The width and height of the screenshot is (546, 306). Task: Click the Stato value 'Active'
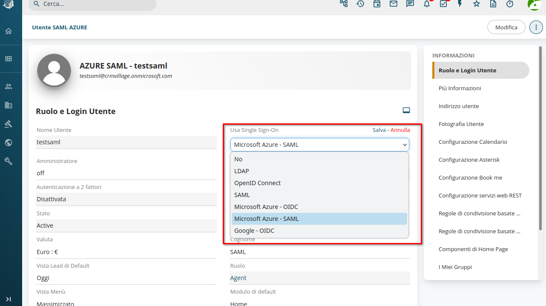pyautogui.click(x=45, y=226)
